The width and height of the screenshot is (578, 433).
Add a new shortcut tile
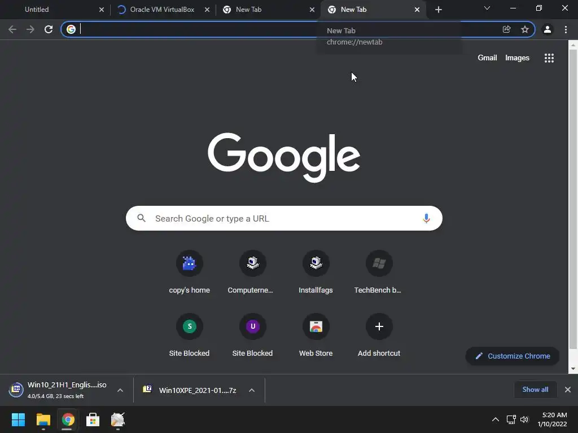[379, 335]
